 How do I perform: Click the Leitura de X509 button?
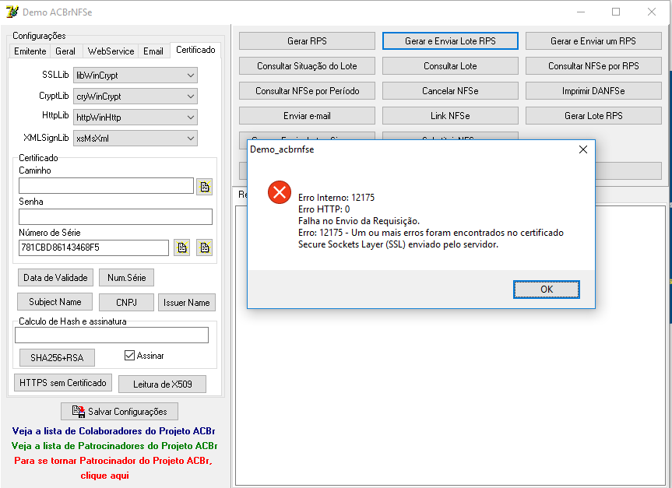pos(163,384)
